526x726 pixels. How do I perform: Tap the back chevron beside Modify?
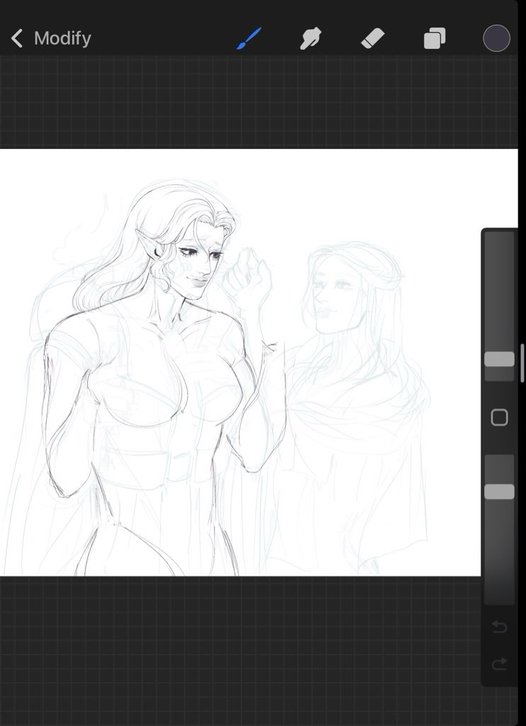[x=17, y=38]
